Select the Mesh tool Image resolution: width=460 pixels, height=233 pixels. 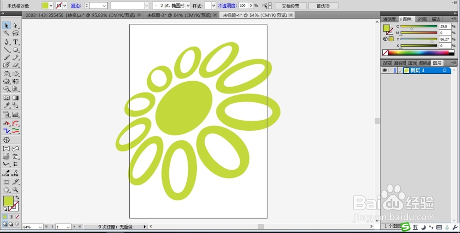(6, 98)
